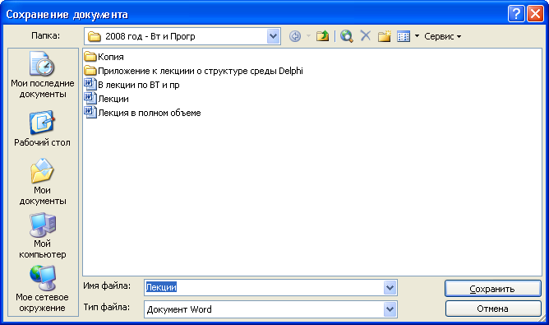The height and width of the screenshot is (325, 549).
Task: Select the В лекции по ВТ и пр document icon
Action: 90,85
